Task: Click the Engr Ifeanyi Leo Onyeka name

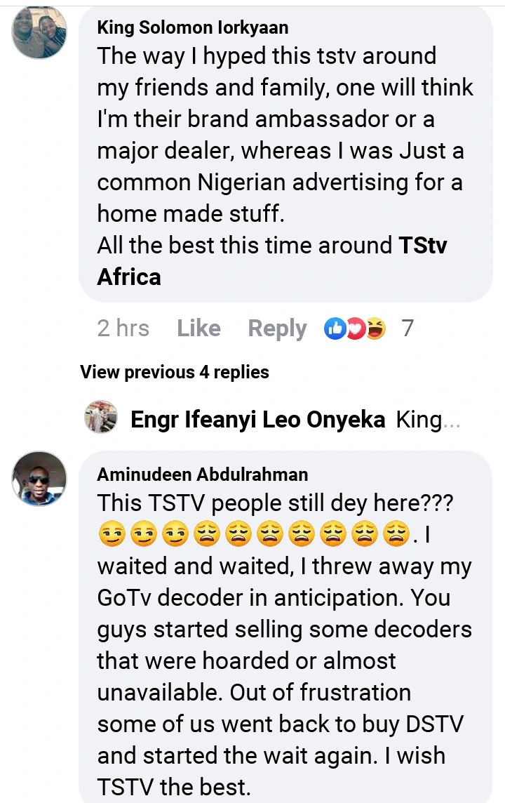Action: pos(258,420)
